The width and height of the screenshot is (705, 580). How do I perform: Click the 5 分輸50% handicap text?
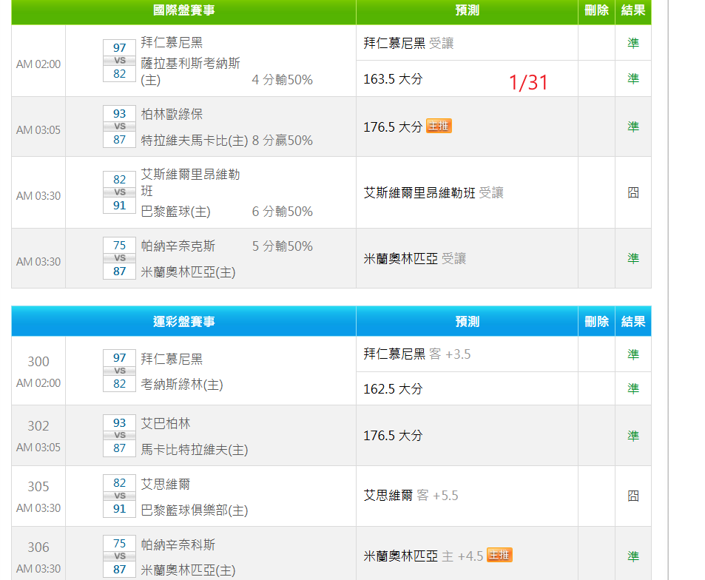(282, 246)
